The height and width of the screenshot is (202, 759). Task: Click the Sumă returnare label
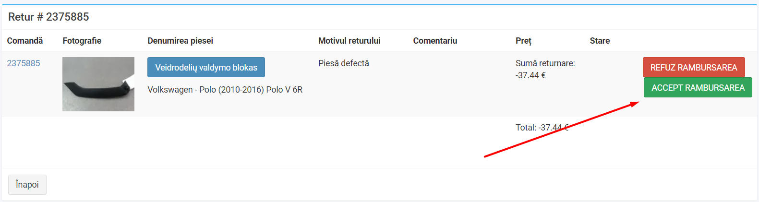click(545, 63)
